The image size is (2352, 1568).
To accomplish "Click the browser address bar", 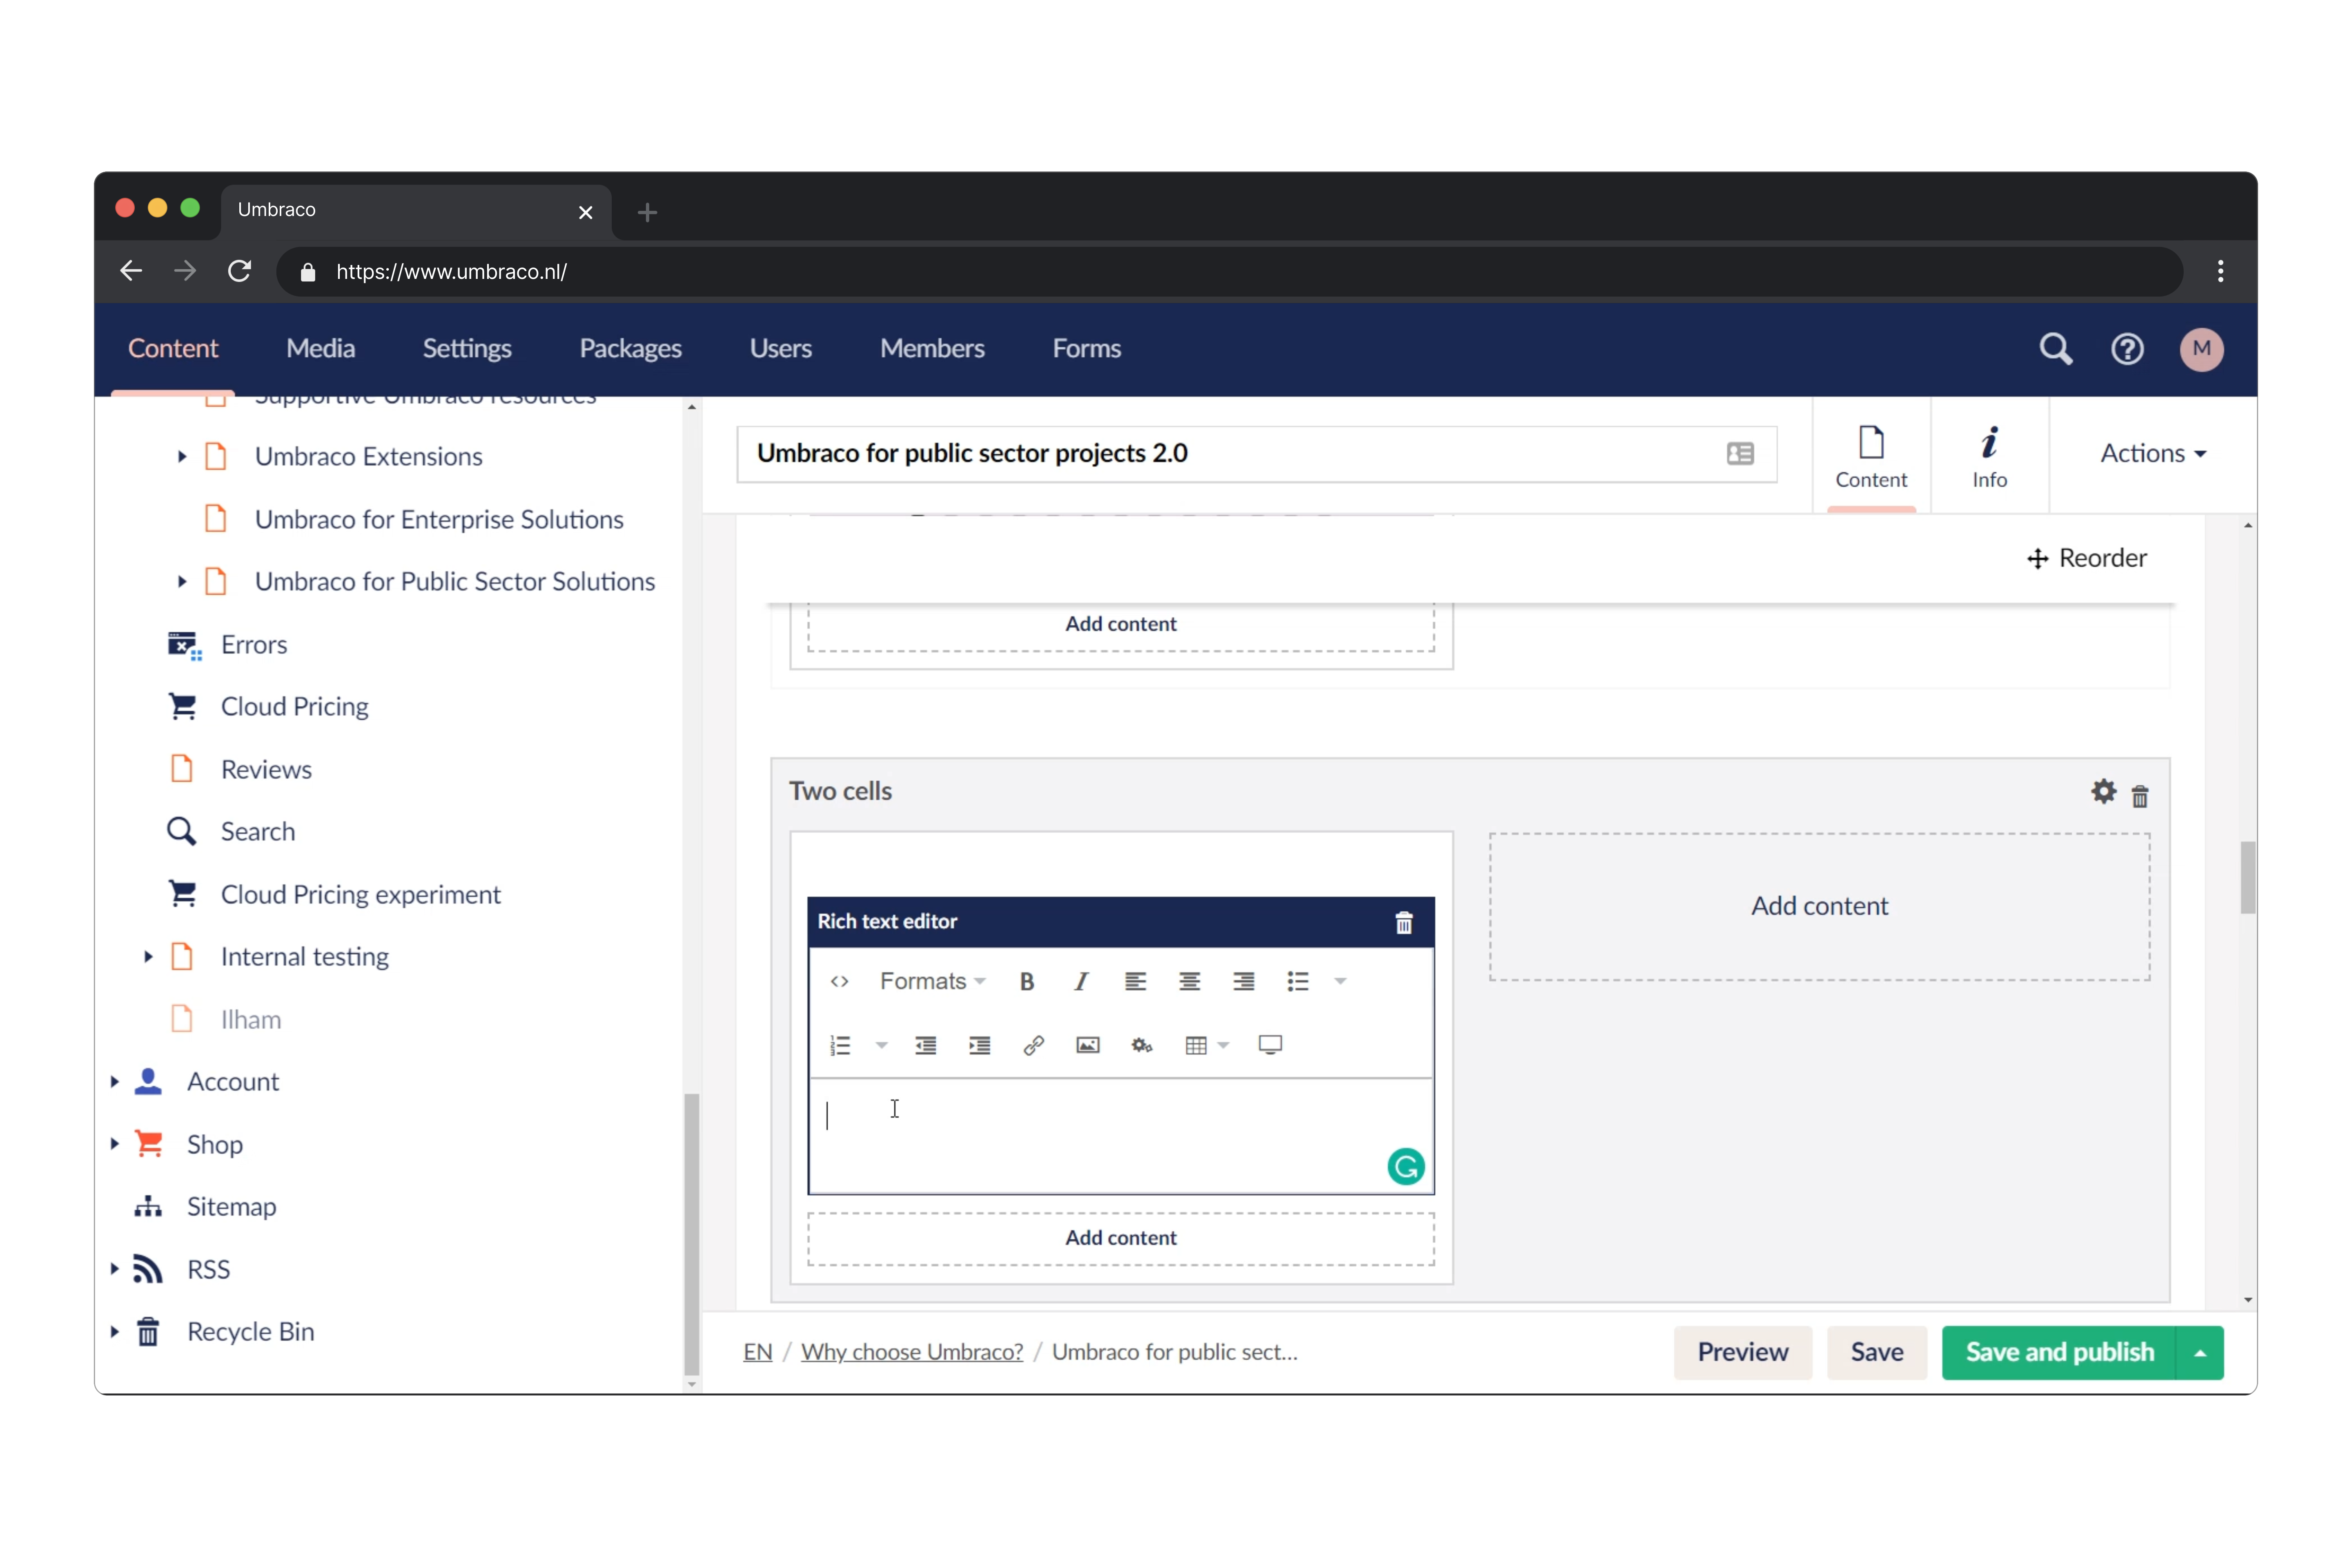I will (1230, 271).
